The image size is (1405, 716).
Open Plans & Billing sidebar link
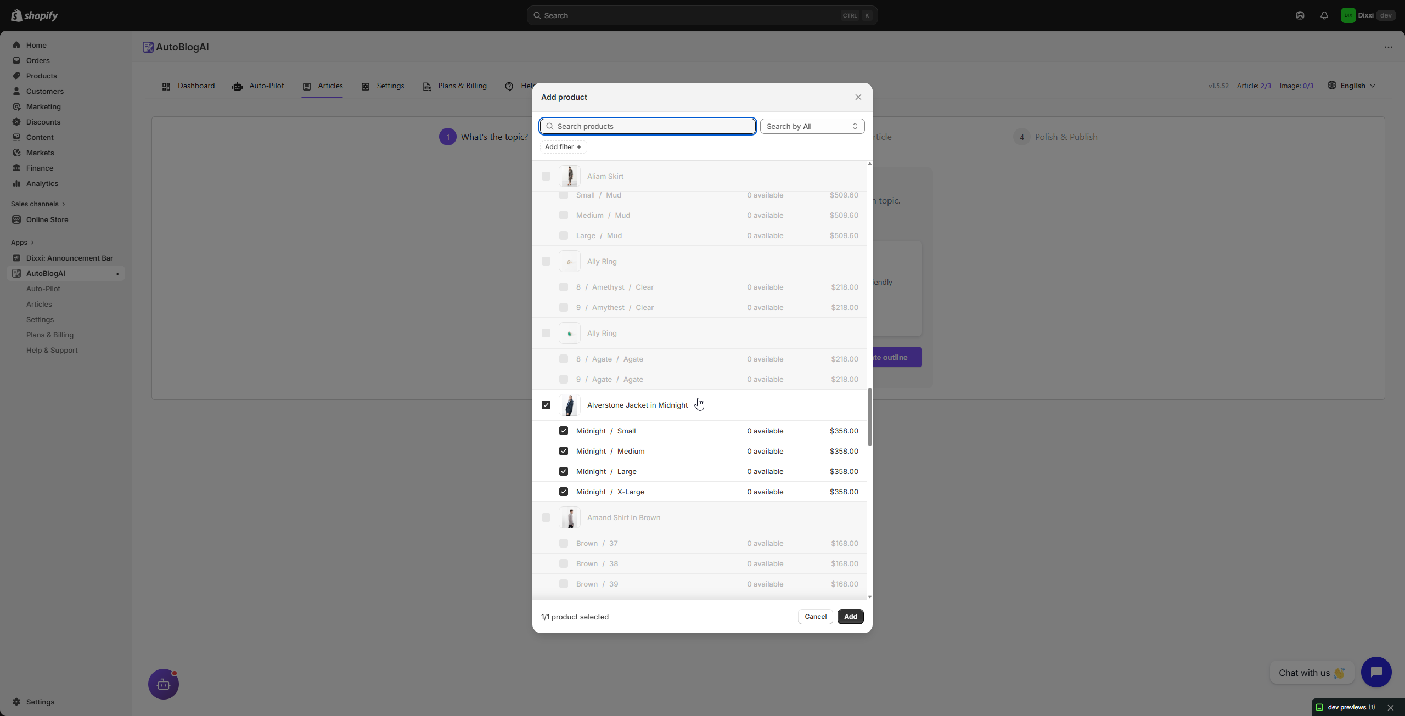tap(50, 335)
